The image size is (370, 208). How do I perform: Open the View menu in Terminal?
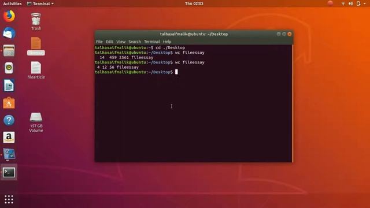(x=121, y=42)
